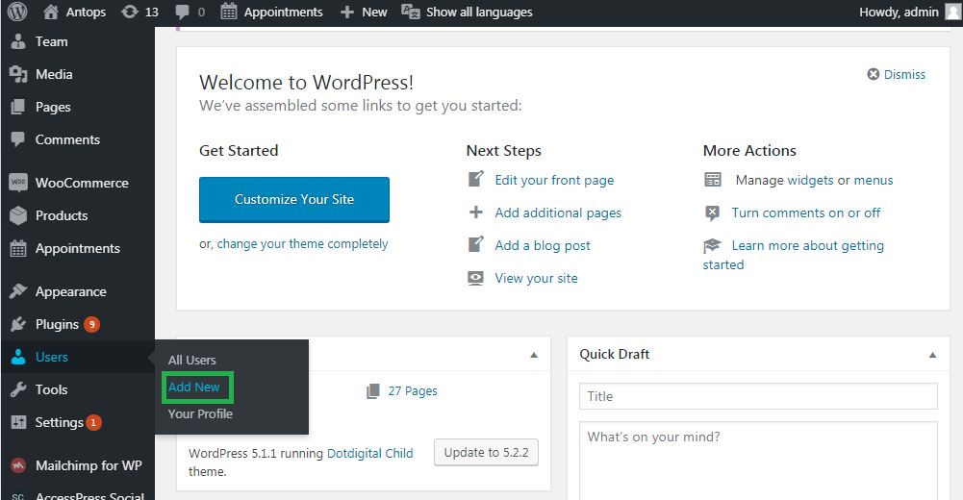Open the New content menu in admin bar

364,12
